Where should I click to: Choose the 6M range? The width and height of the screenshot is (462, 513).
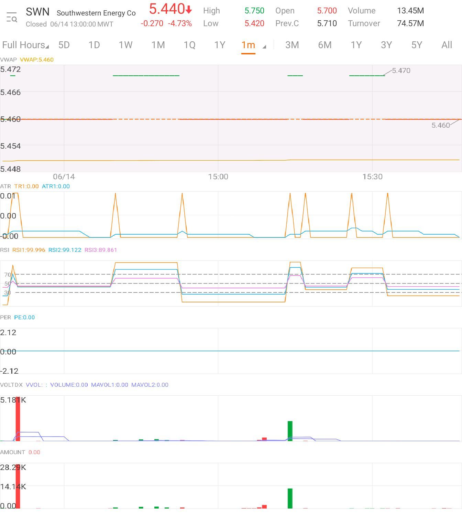324,45
